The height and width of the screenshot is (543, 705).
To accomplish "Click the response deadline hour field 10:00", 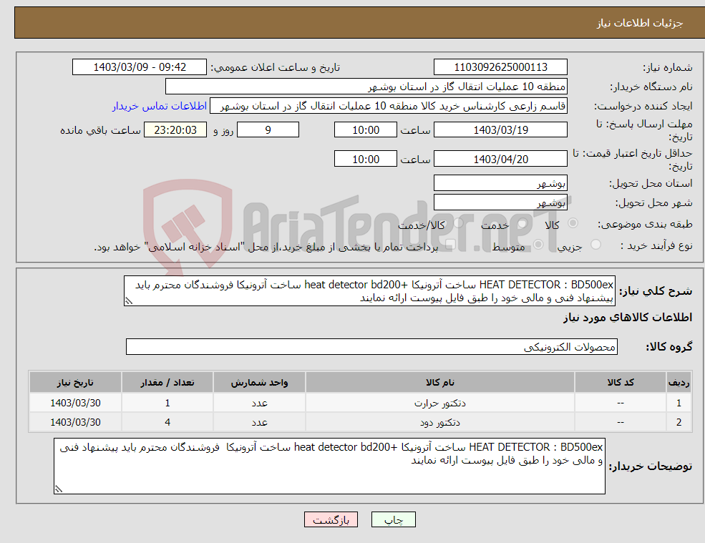I will pos(366,130).
